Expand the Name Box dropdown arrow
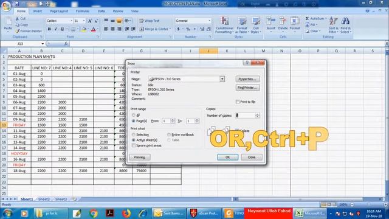389x219 pixels. click(43, 44)
